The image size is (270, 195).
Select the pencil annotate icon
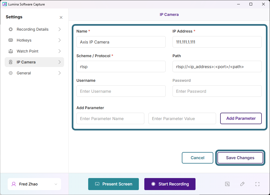click(242, 184)
